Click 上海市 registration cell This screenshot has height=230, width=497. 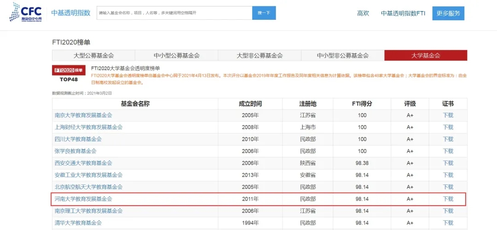[x=308, y=127]
